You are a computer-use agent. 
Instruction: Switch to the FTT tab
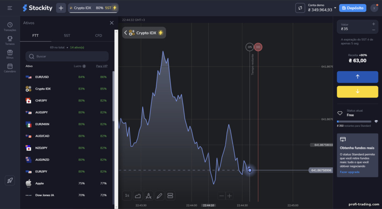[35, 35]
